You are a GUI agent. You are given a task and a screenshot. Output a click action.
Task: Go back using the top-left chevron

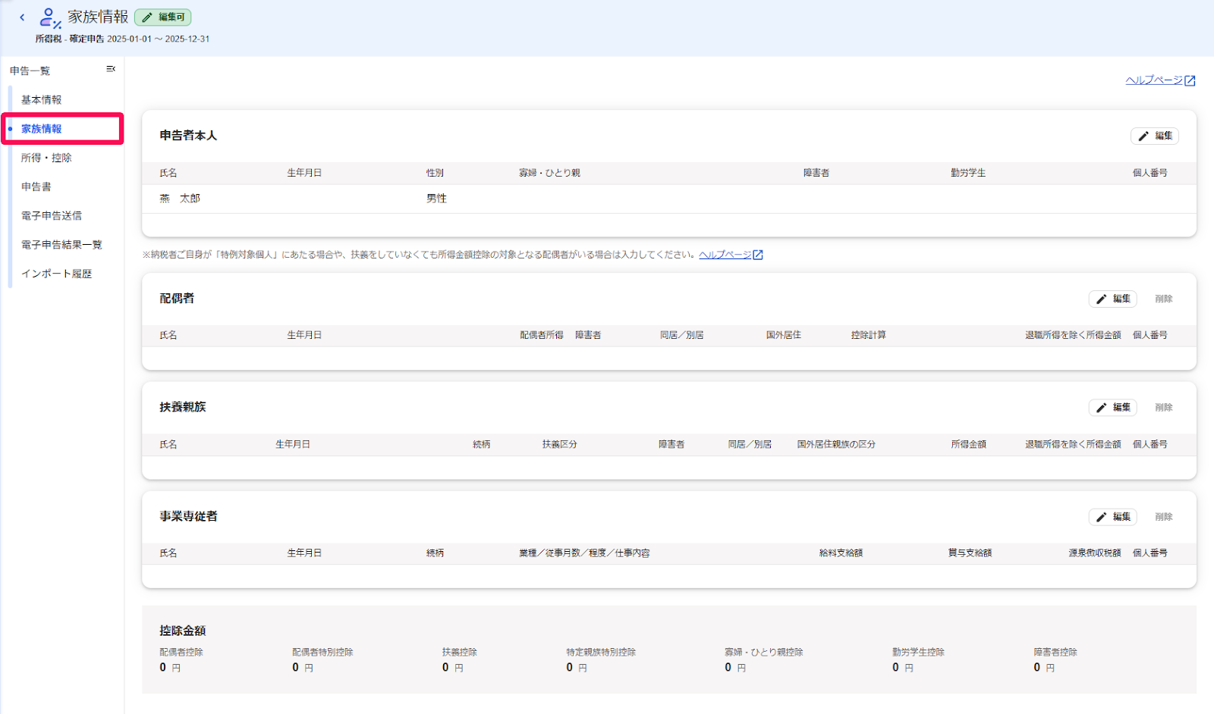pos(22,17)
